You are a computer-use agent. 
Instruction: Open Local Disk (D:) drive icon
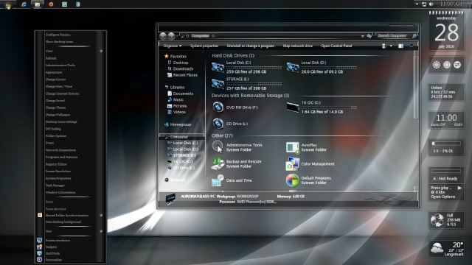(x=293, y=67)
